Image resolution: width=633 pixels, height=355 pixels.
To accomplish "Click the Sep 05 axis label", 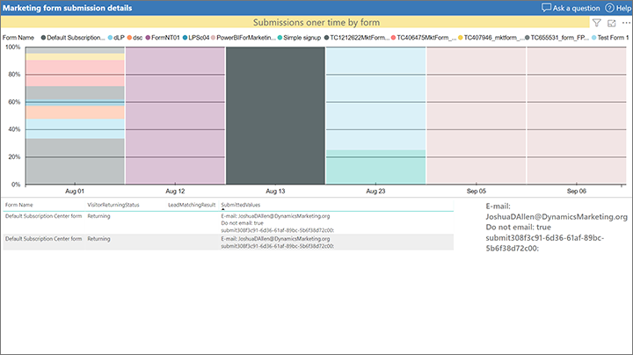I will (x=477, y=191).
